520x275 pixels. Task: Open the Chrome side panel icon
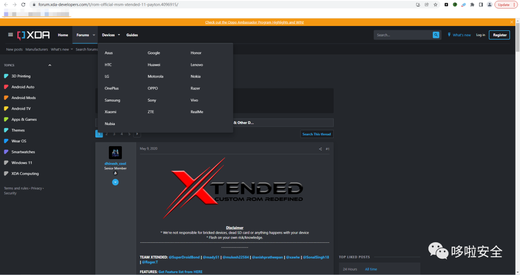481,5
